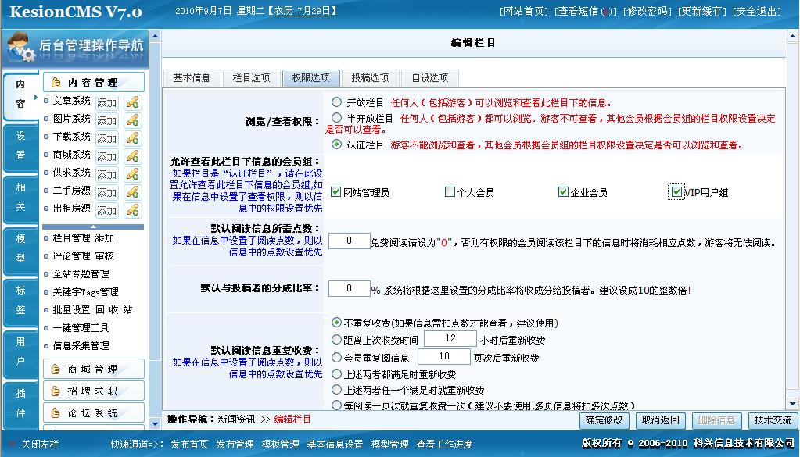
Task: Collapse the 内容管理 section header
Action: point(94,82)
